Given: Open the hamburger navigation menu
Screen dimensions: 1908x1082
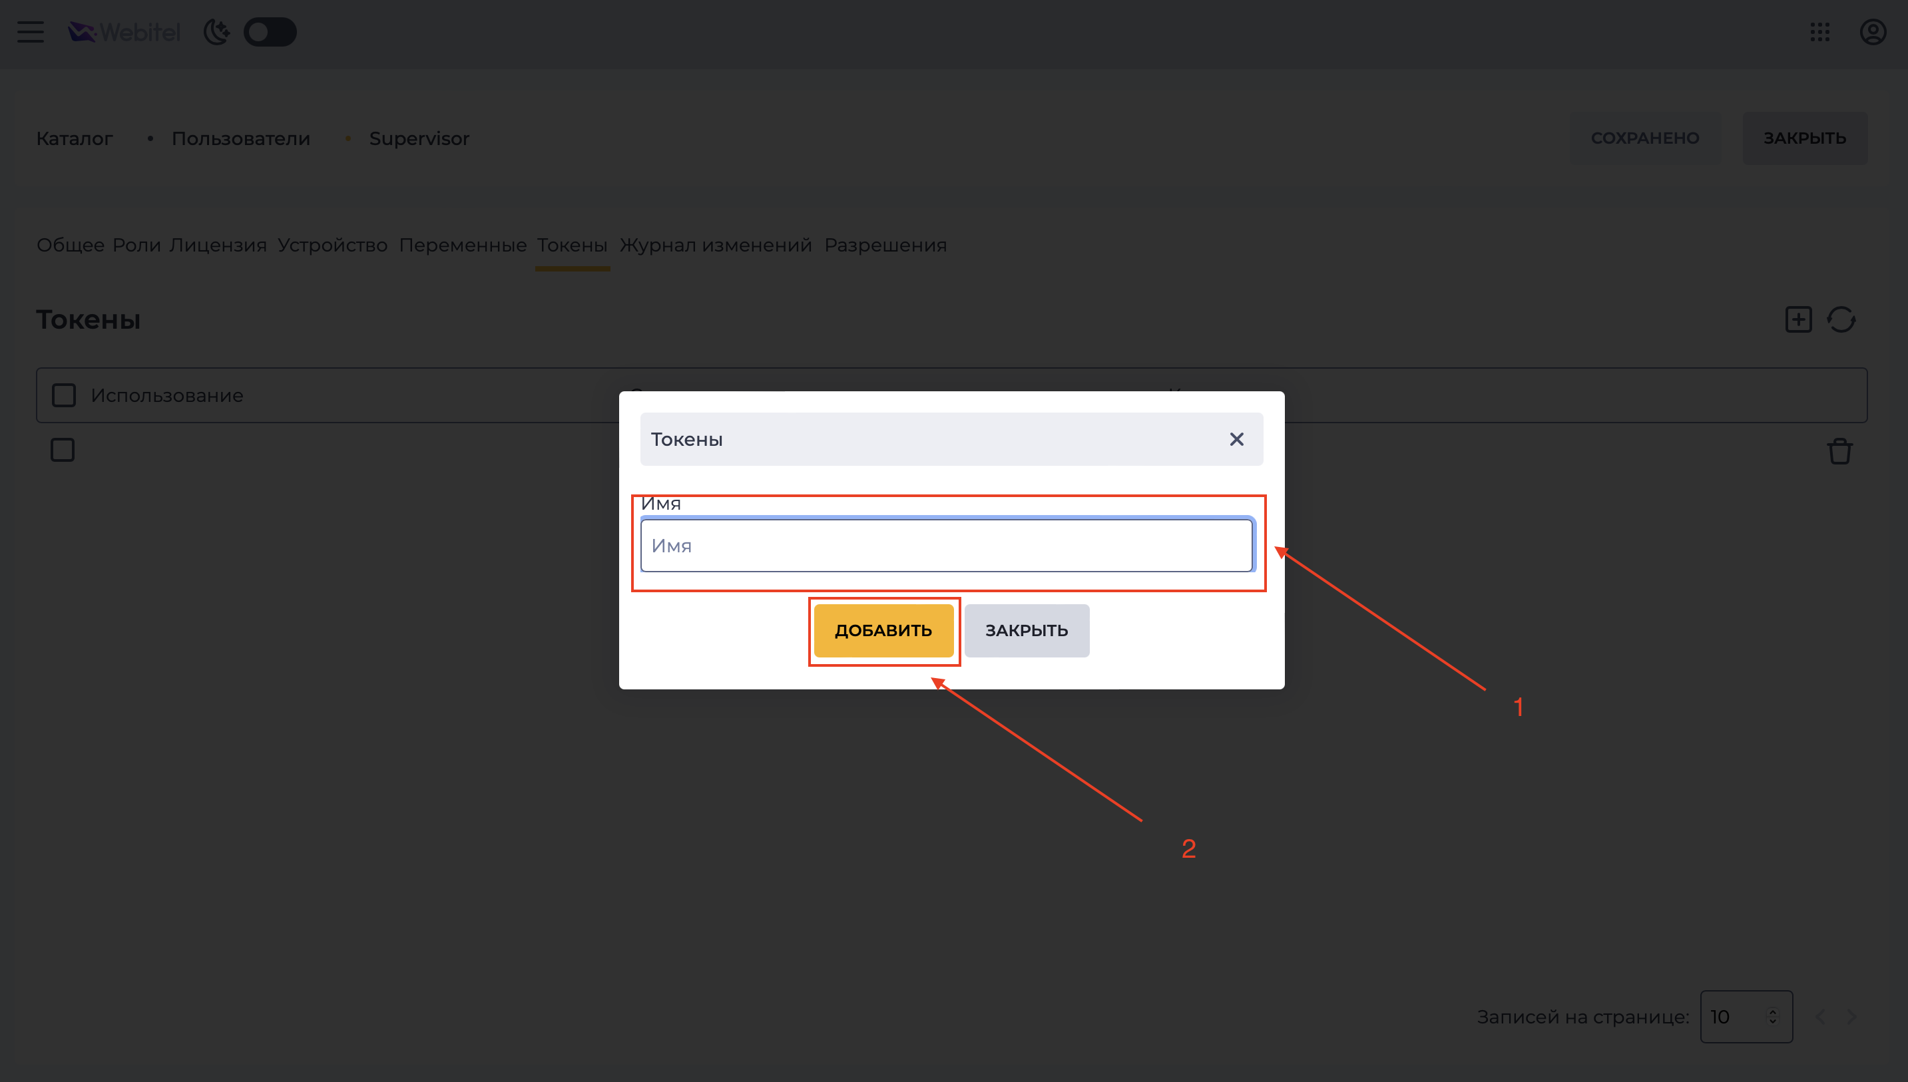Looking at the screenshot, I should coord(31,32).
